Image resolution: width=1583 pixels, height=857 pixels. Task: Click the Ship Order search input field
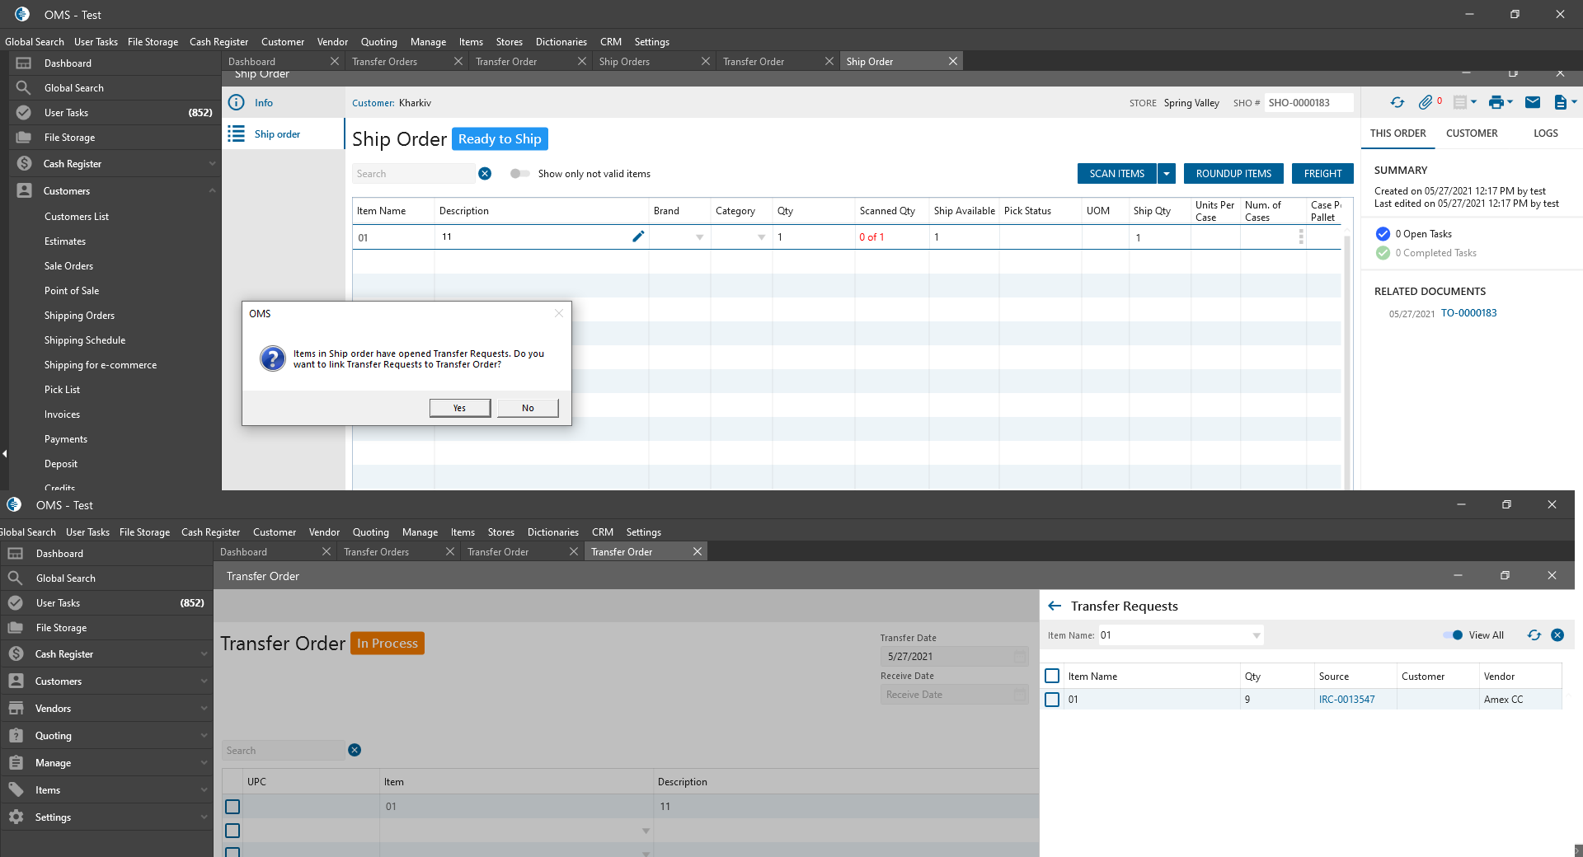[x=414, y=173]
